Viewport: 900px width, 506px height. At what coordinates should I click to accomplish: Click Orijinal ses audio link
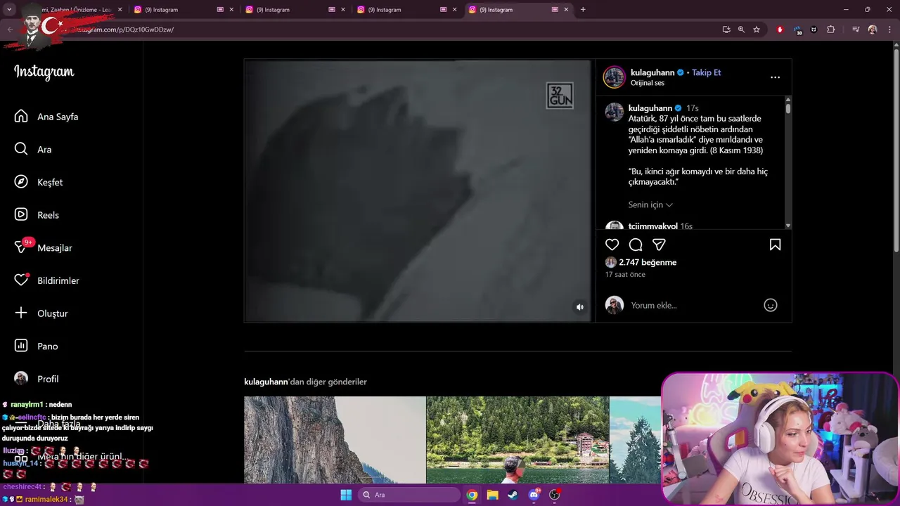[647, 83]
